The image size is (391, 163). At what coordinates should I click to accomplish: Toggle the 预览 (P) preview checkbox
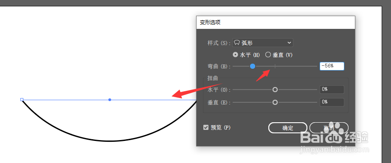[x=206, y=128]
